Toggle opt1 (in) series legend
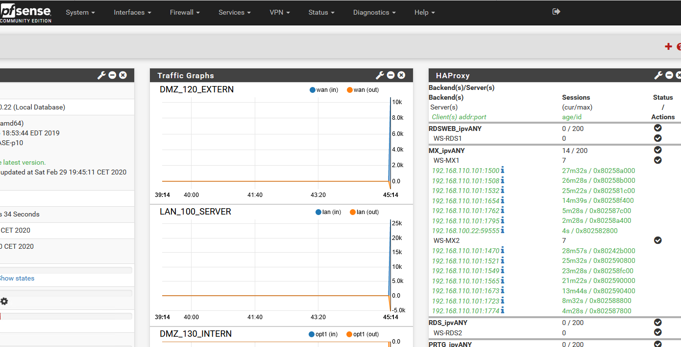The width and height of the screenshot is (681, 347). point(323,334)
